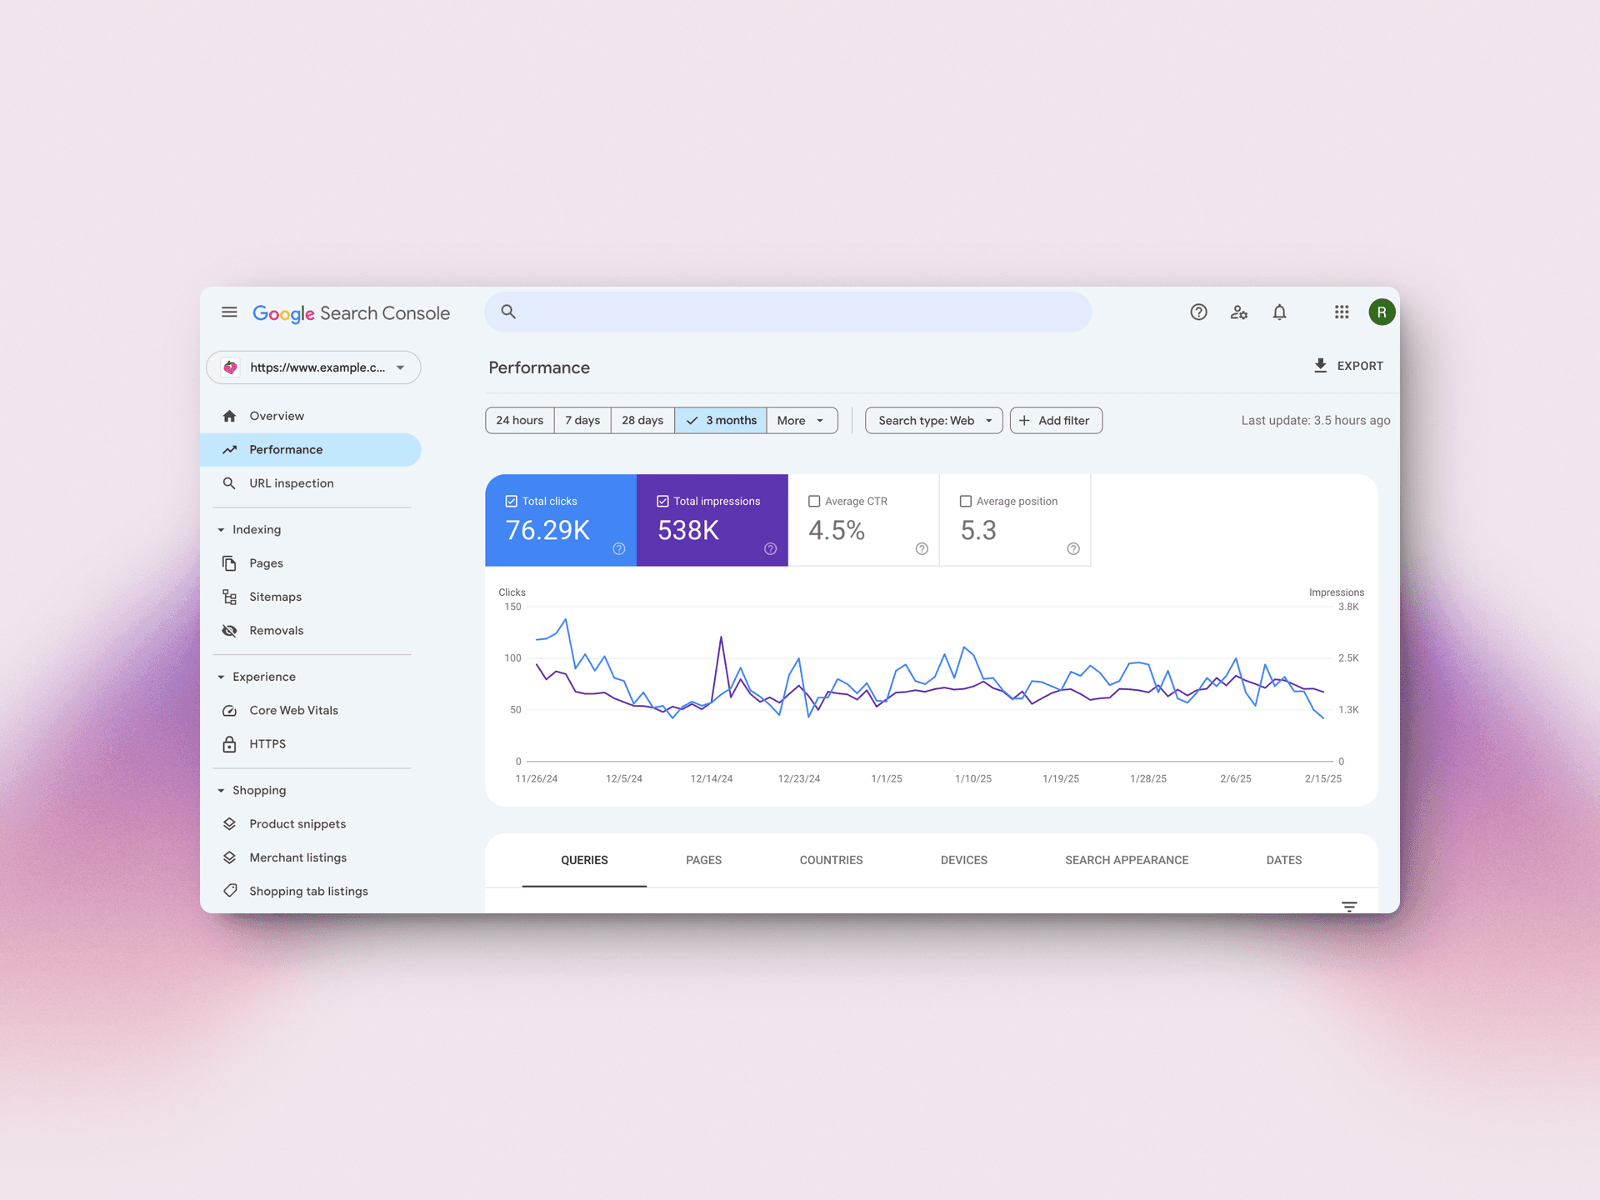Open the Search type: Web dropdown
The height and width of the screenshot is (1200, 1600).
tap(934, 421)
